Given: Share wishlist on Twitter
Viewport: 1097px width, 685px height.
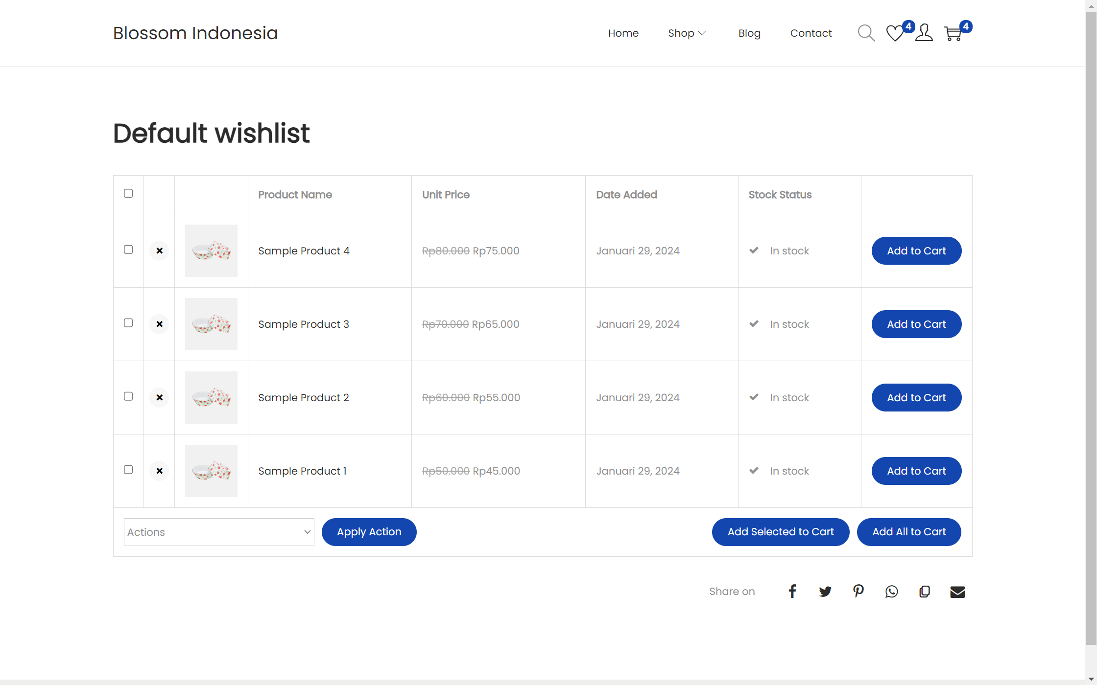Looking at the screenshot, I should 825,591.
